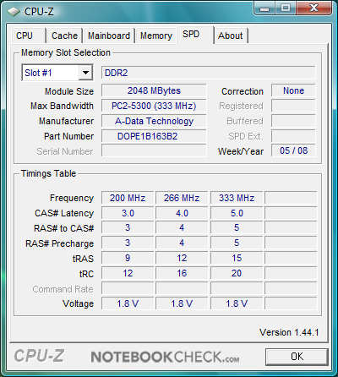Open the Cache tab

64,36
